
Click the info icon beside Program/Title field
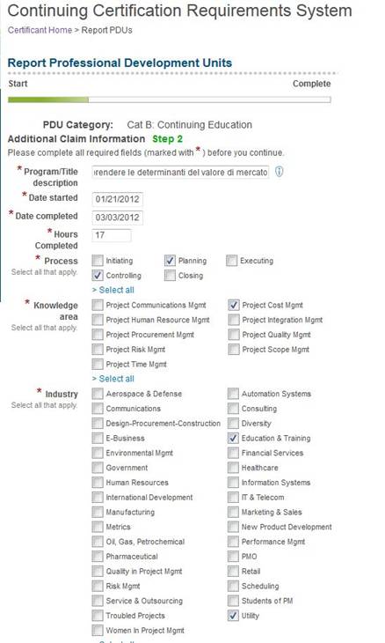(x=279, y=172)
